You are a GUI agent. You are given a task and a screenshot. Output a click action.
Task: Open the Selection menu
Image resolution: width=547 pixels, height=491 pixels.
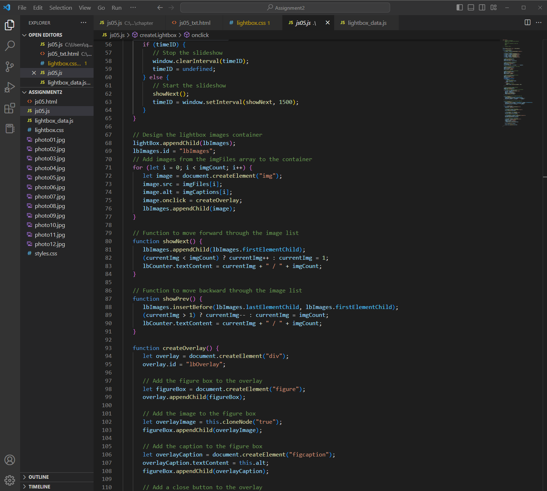click(x=60, y=8)
